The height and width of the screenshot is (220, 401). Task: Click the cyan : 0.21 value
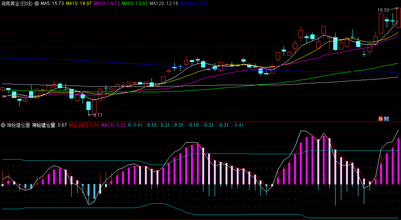pyautogui.click(x=164, y=125)
